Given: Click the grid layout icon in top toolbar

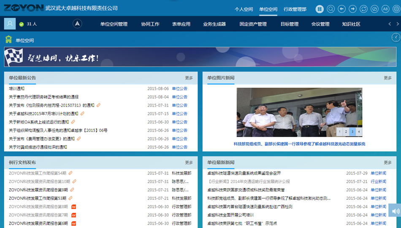Looking at the screenshot, I should pos(320,9).
